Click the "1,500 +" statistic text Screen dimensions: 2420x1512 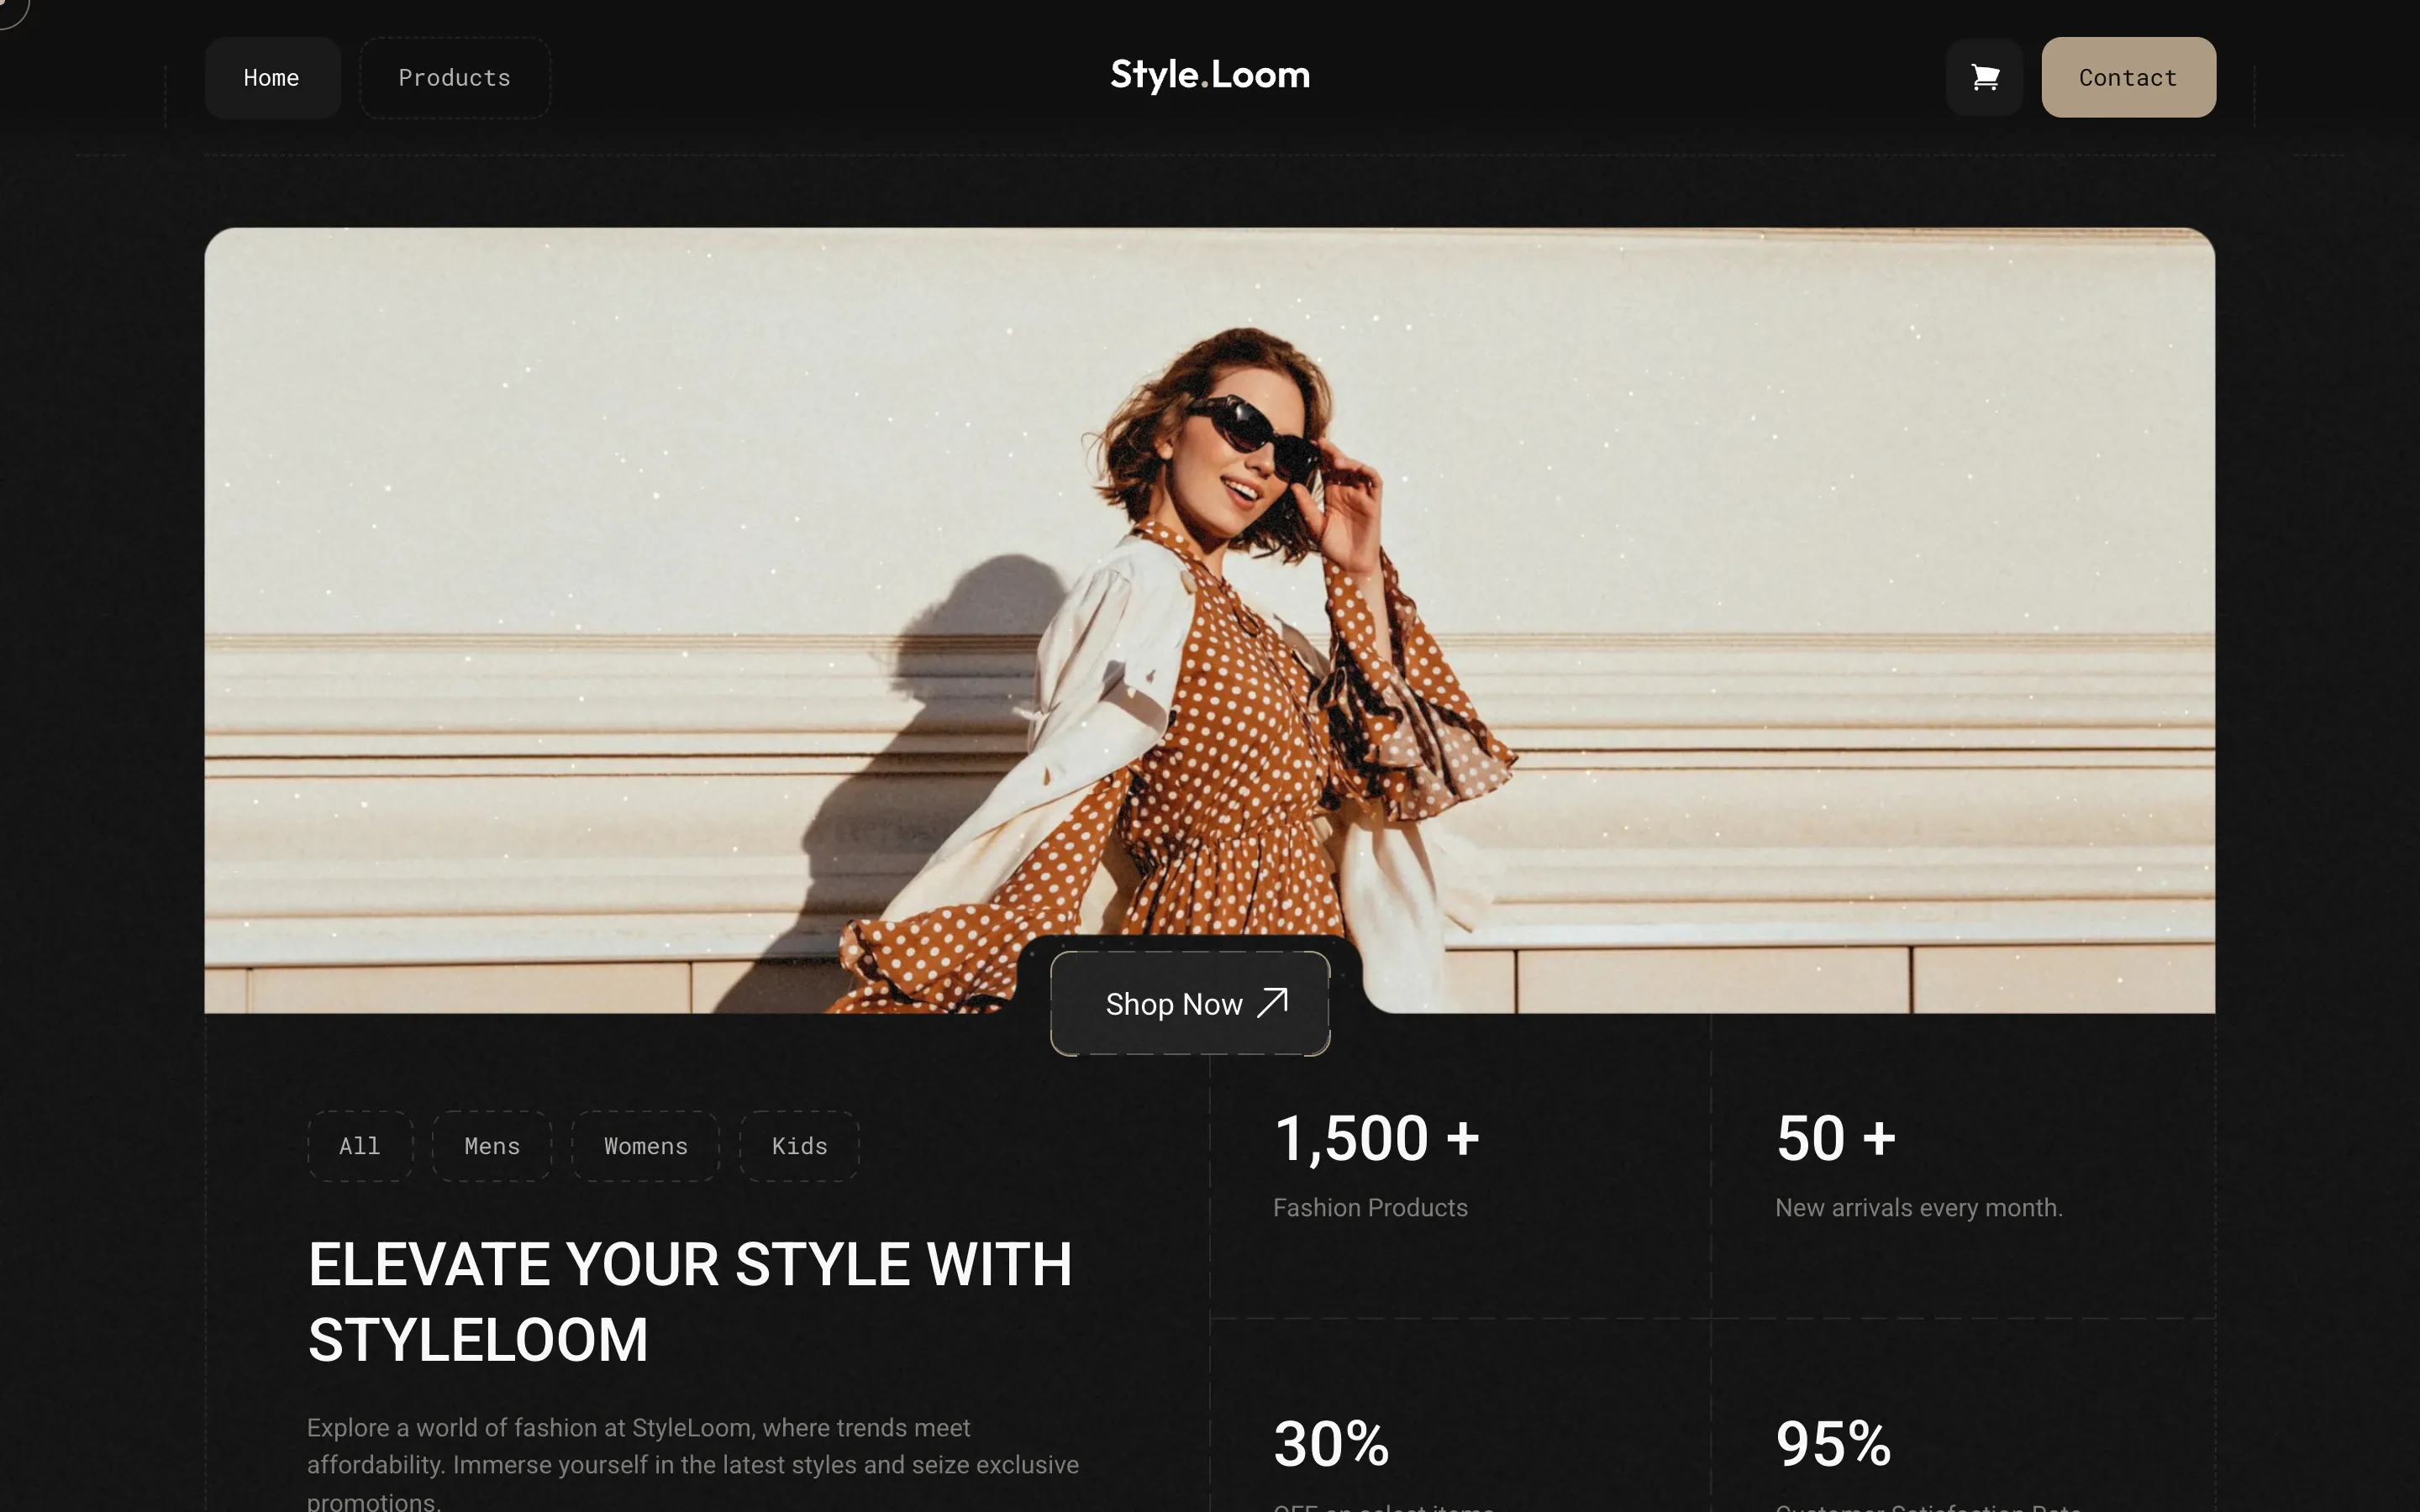[1376, 1138]
